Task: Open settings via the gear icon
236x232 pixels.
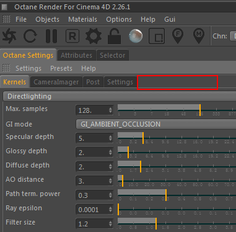Action: 94,36
